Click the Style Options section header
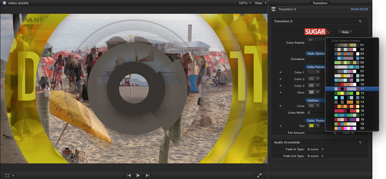Screen dimensions: 386x179 (x=315, y=53)
